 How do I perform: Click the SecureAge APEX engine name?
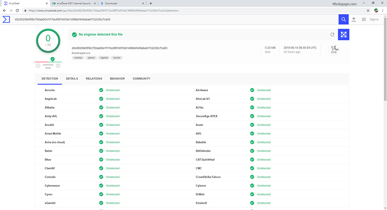pyautogui.click(x=206, y=116)
